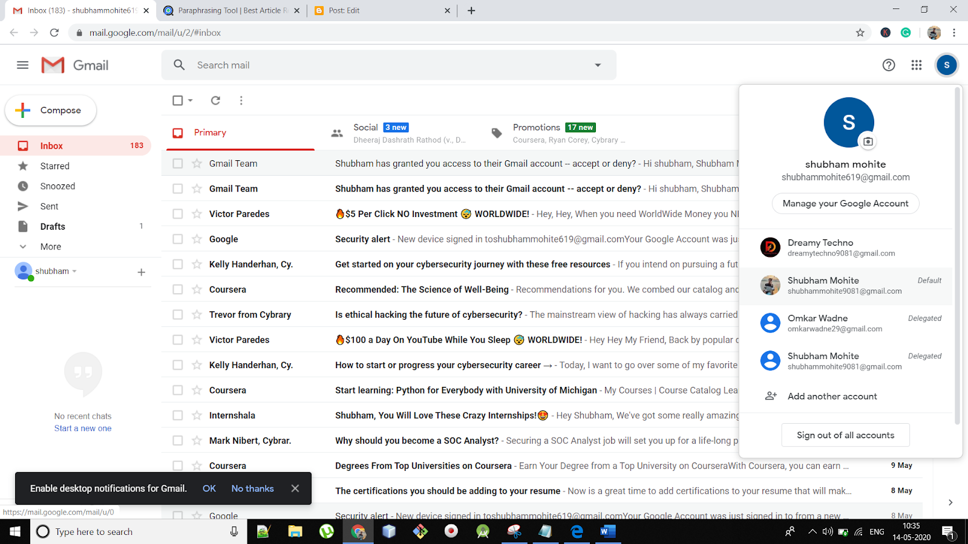Open the select dropdown arrow beside the checkbox
968x544 pixels.
pyautogui.click(x=190, y=100)
